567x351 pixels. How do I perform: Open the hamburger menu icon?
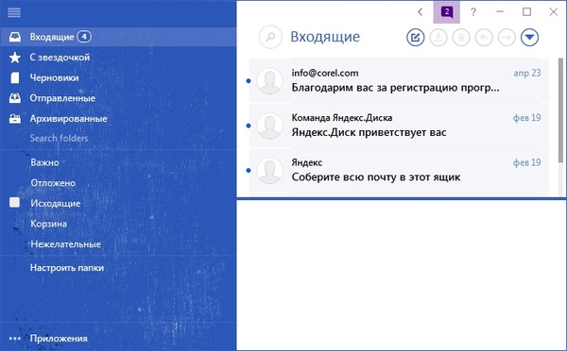(14, 12)
